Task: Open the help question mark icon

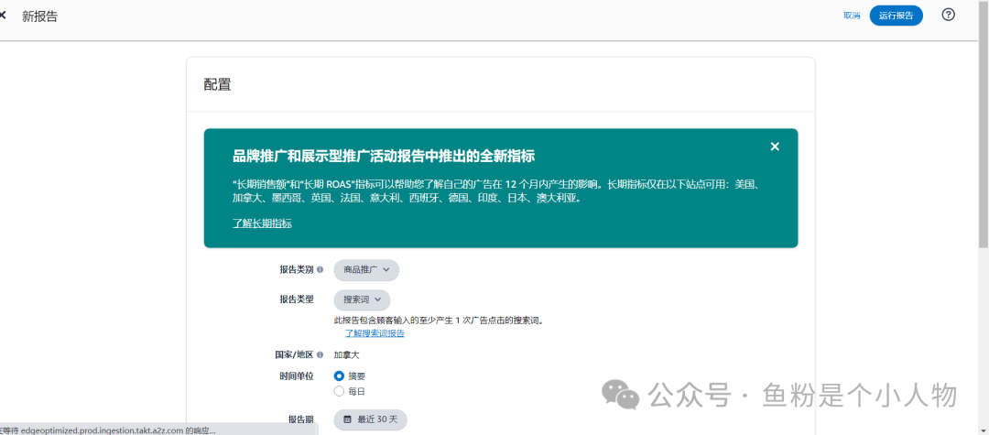Action: point(948,16)
